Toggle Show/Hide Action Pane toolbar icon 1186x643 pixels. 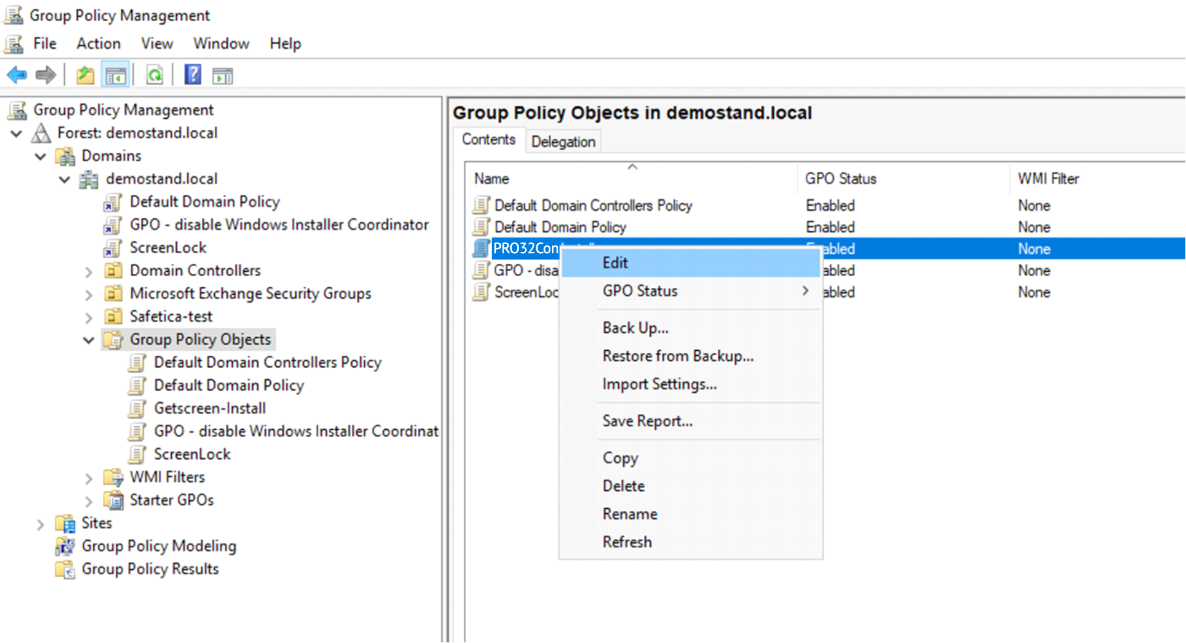point(223,75)
